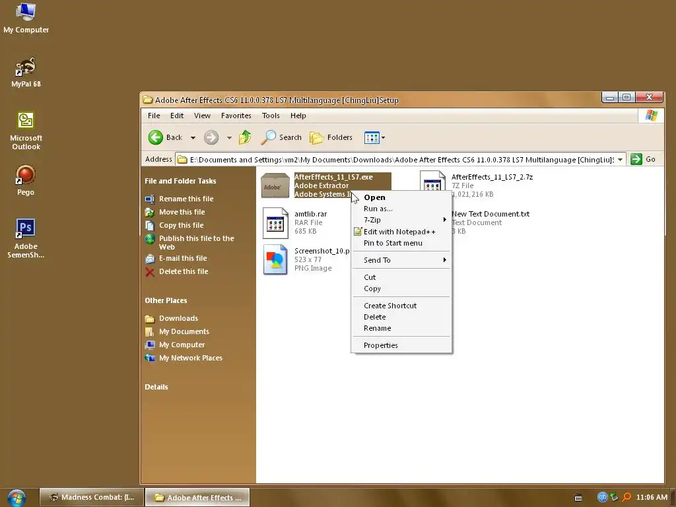Choose Pin to Start menu
The height and width of the screenshot is (507, 676).
(401, 243)
